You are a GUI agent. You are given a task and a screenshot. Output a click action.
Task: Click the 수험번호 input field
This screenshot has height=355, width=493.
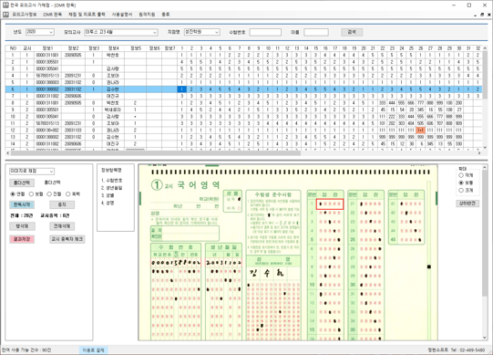pos(265,32)
